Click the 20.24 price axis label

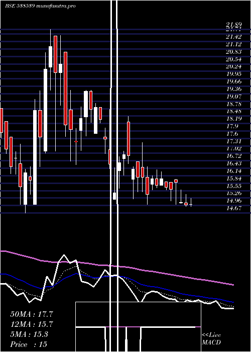pos(234,66)
